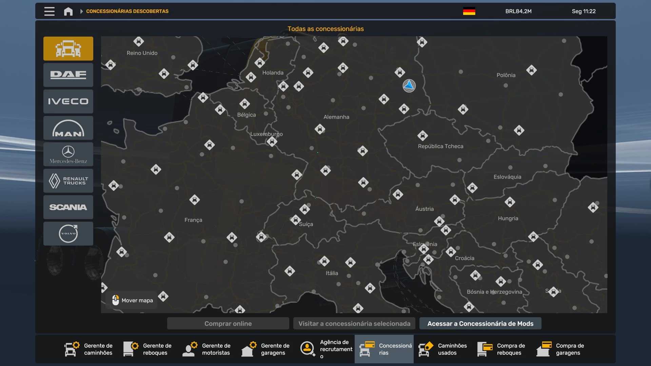The image size is (651, 366).
Task: Click the blue player position marker
Action: tap(409, 86)
